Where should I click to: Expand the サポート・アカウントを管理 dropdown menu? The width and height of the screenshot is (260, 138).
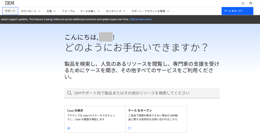[x=150, y=11]
